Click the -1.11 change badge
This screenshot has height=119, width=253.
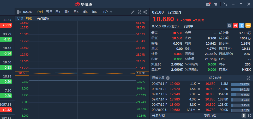coord(6,39)
